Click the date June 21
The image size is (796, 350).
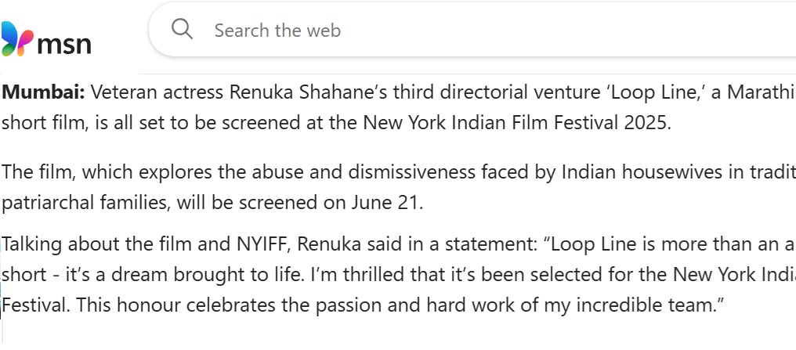pos(386,203)
